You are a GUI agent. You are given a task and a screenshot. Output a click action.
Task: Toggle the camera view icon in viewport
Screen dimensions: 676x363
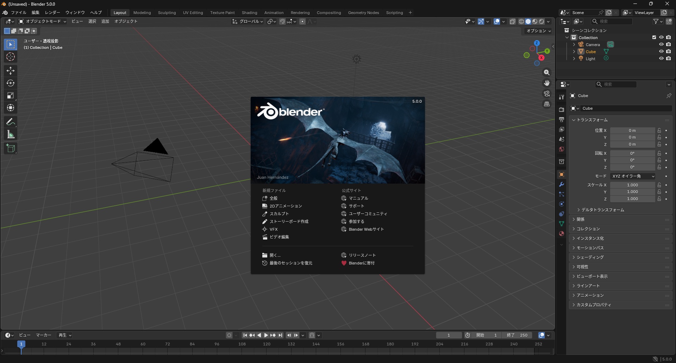click(547, 93)
